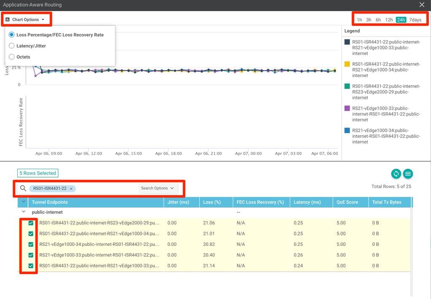Click the 5 Rows Selected button
431x299 pixels.
click(38, 173)
